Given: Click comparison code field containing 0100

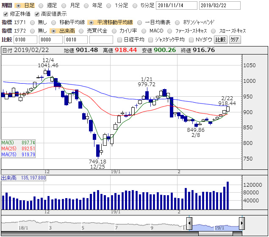Looking at the screenshot, I should [x=25, y=40].
